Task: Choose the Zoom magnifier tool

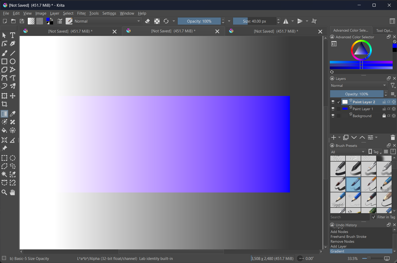Action: (x=4, y=192)
